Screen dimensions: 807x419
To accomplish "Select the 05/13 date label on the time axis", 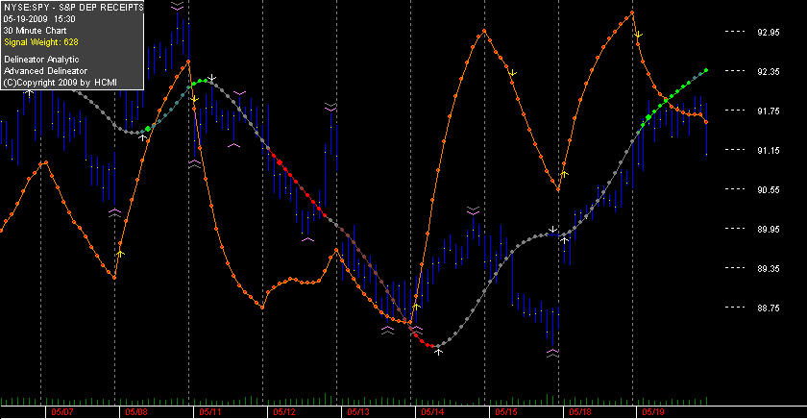I will [357, 412].
